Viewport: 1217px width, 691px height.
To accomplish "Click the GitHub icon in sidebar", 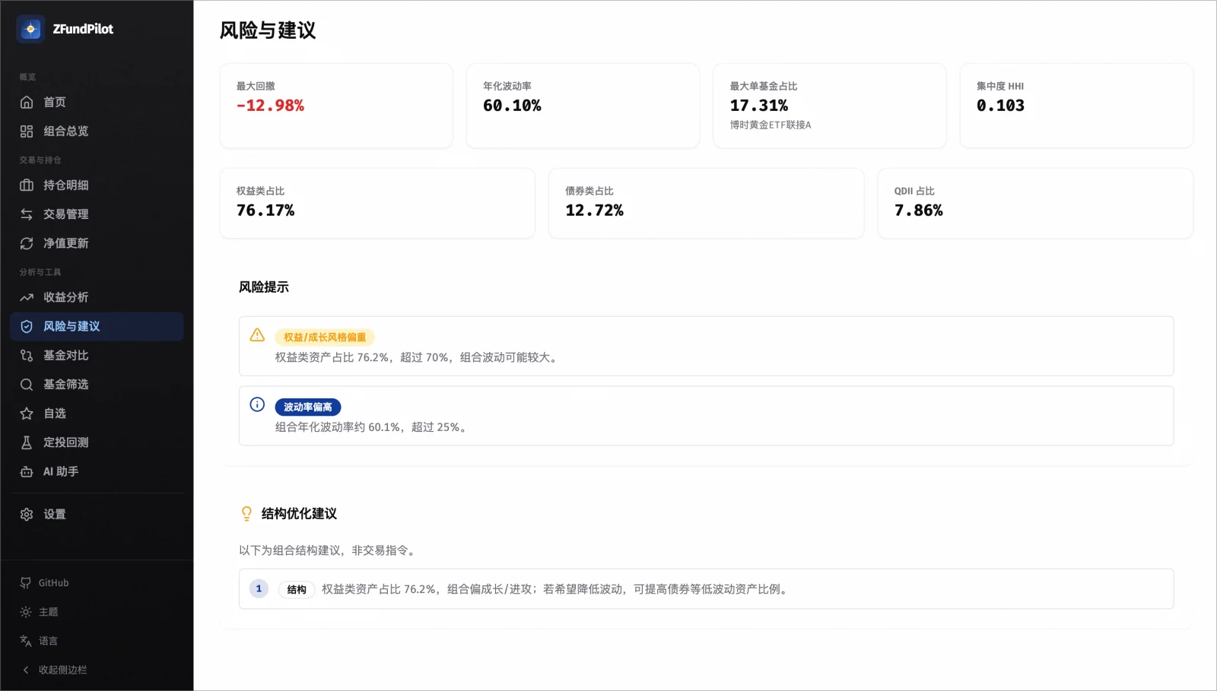I will click(26, 582).
